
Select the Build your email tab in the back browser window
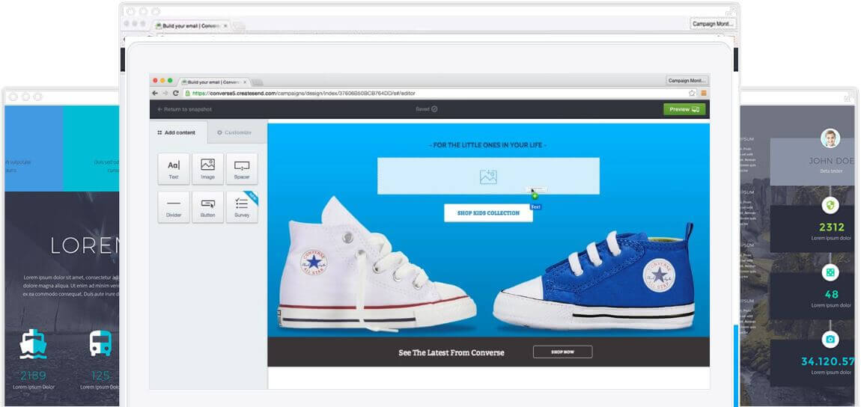(192, 25)
